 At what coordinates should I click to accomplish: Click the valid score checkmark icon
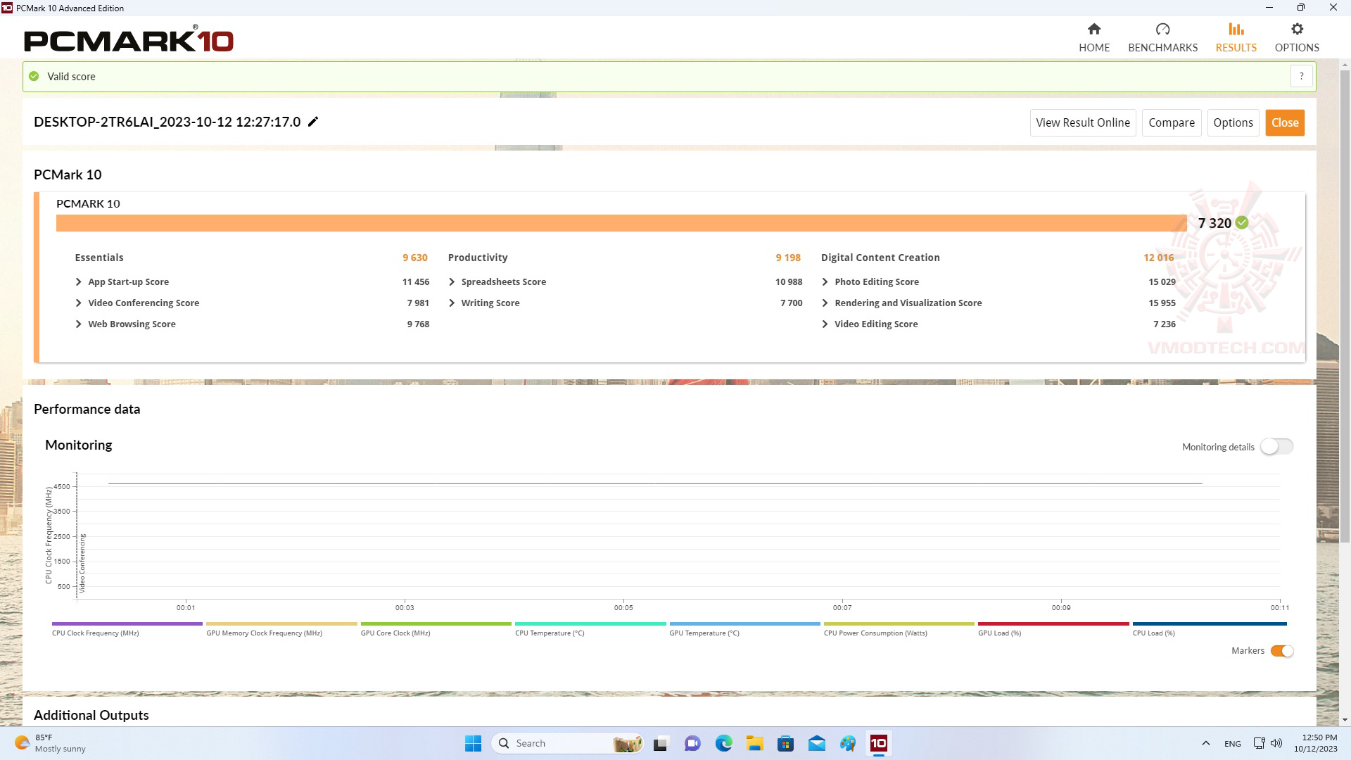pyautogui.click(x=33, y=75)
